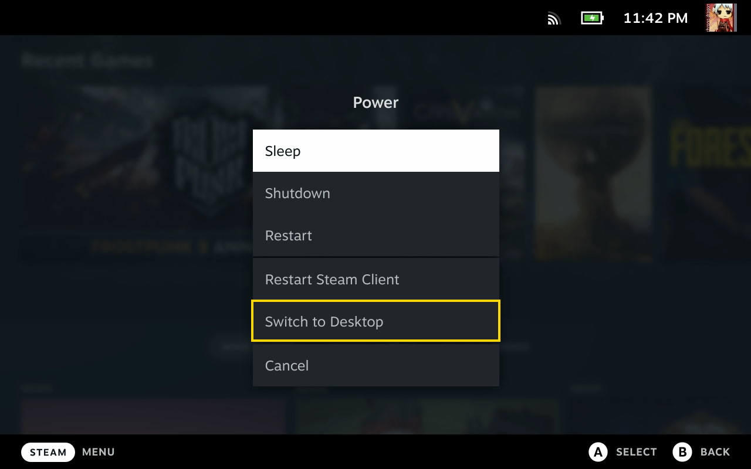This screenshot has width=751, height=469.
Task: Click the battery charging indicator icon
Action: (x=592, y=18)
